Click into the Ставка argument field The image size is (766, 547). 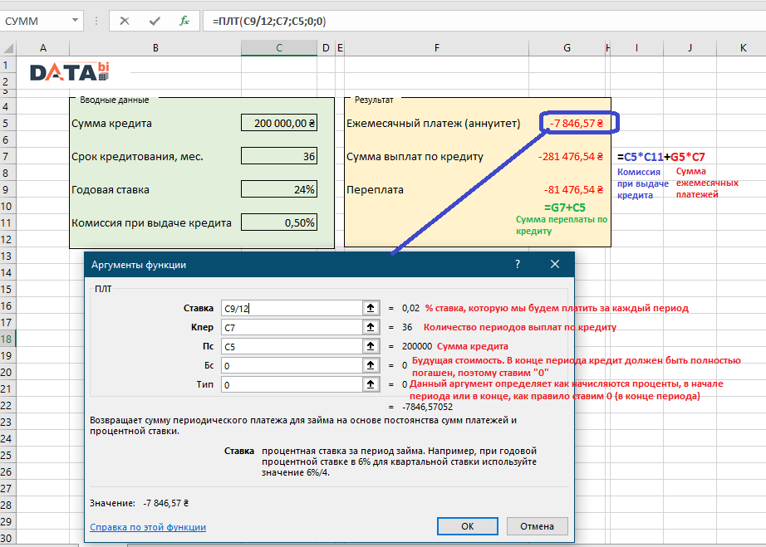292,308
